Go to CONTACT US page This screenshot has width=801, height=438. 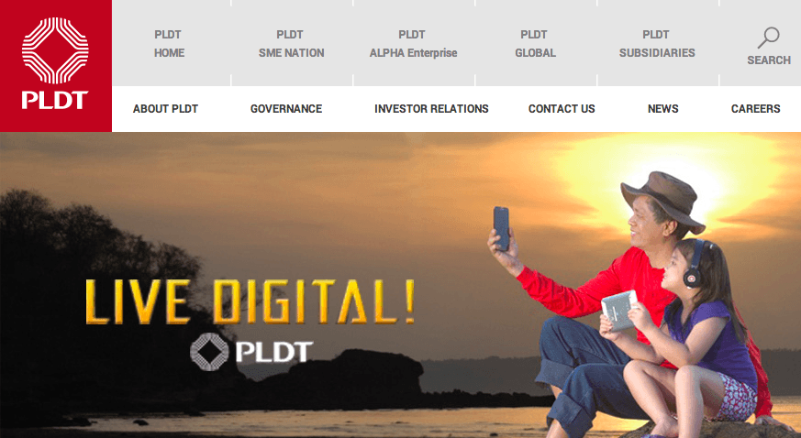[562, 109]
